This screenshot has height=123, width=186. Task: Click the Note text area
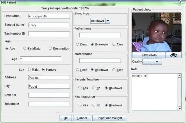155,92
